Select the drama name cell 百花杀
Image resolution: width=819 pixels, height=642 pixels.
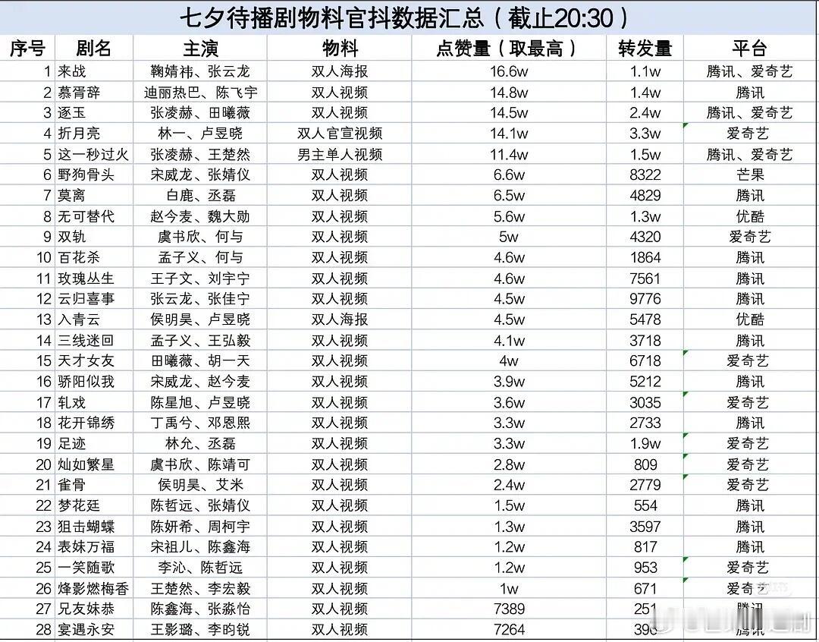coord(93,257)
